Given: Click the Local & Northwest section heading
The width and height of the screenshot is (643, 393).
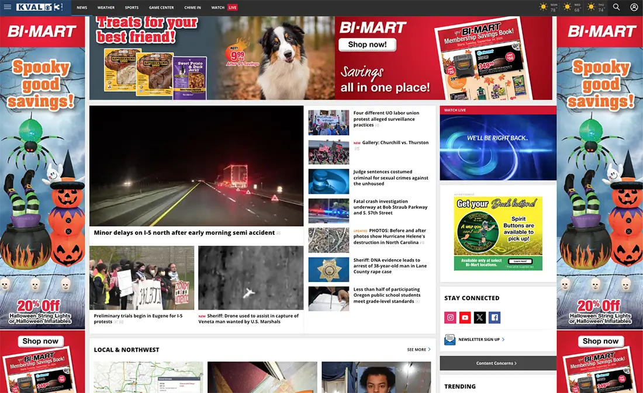Looking at the screenshot, I should [x=126, y=350].
